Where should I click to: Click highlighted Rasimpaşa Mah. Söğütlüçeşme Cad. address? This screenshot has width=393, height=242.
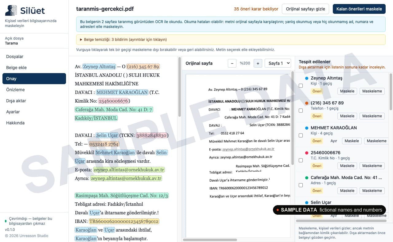[x=122, y=196]
